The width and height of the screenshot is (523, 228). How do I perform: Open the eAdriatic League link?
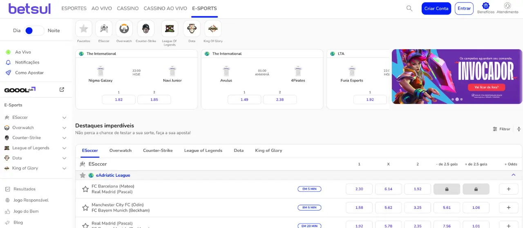(x=113, y=175)
